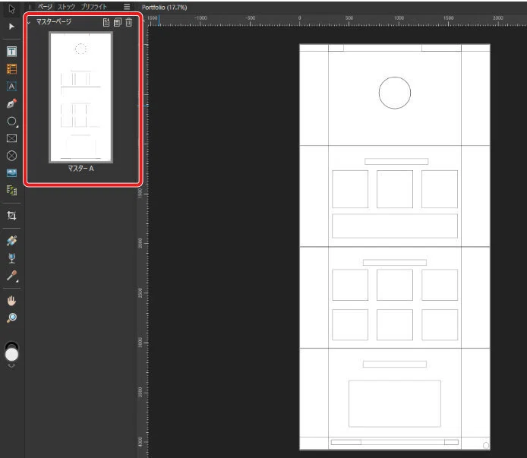Select the Move tool arrow

[11, 9]
